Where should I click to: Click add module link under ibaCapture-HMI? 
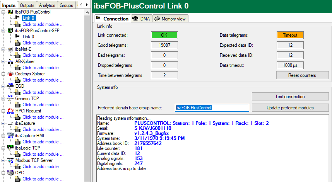click(43, 142)
